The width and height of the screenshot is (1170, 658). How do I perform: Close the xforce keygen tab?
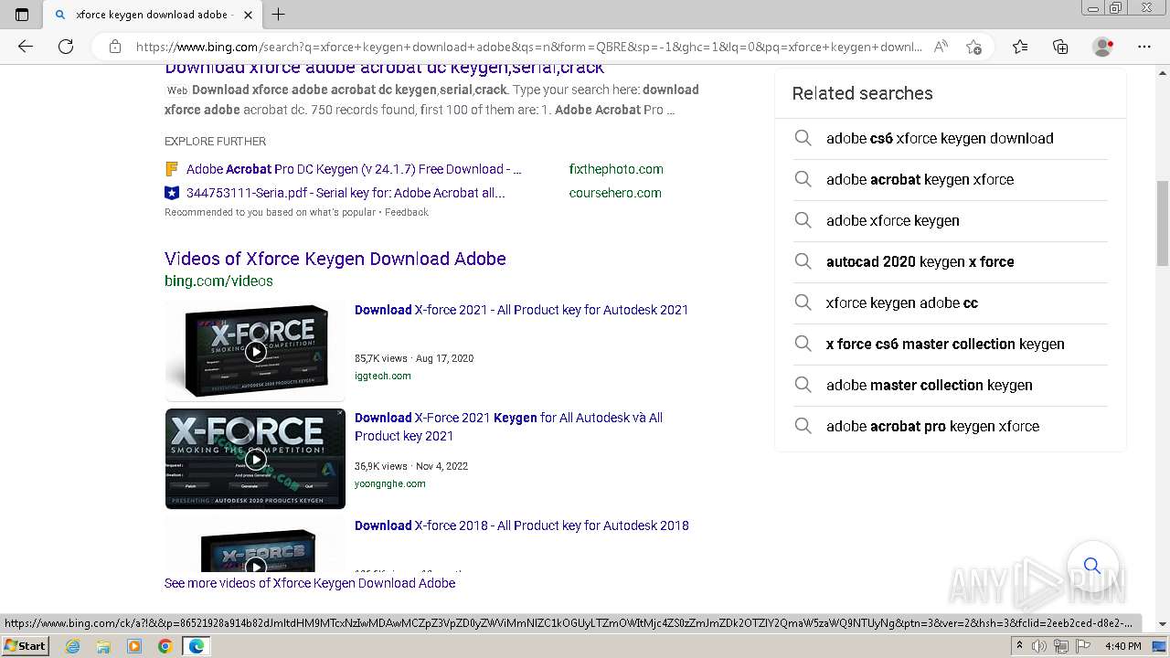[x=248, y=15]
